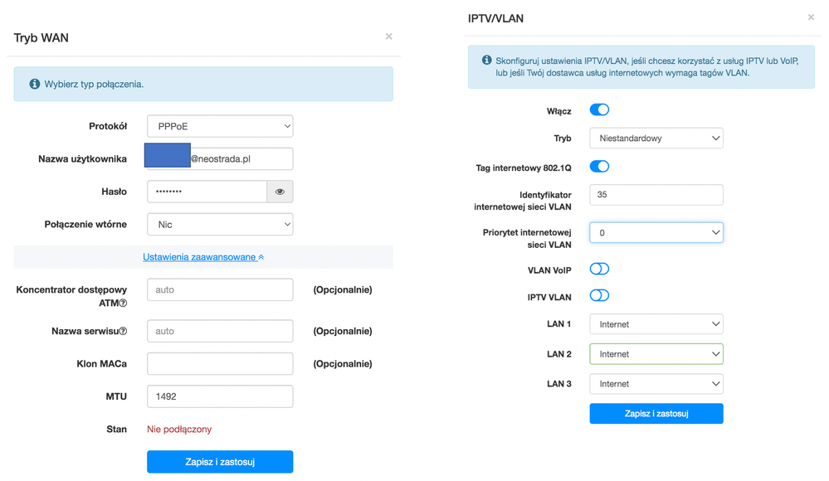
Task: Click the help icon beside Nazwa serwisu
Action: (x=123, y=332)
